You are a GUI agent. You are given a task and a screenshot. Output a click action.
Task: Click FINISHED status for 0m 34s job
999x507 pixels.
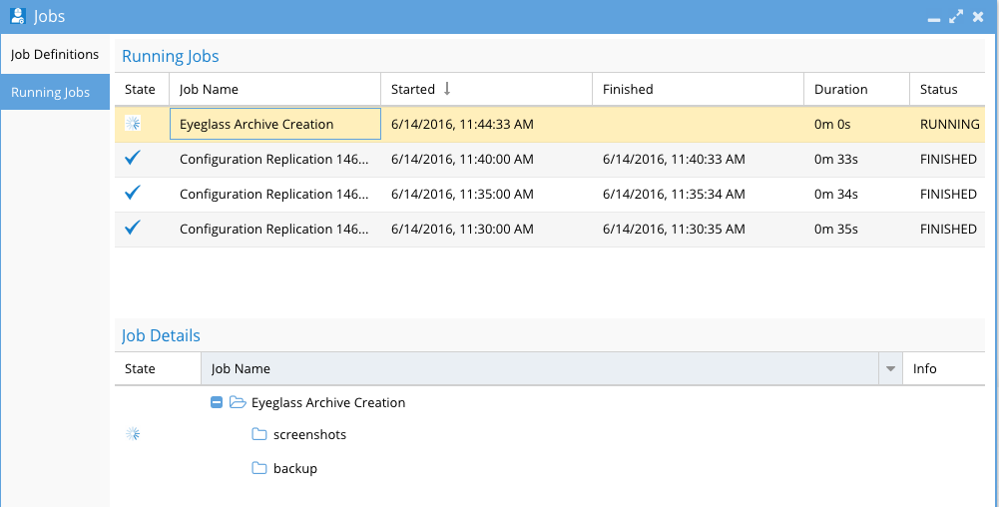coord(947,195)
